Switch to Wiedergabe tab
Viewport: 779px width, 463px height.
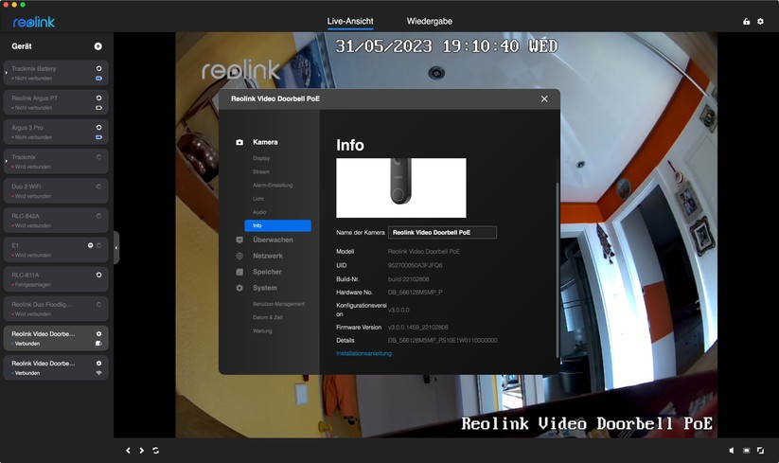(429, 22)
